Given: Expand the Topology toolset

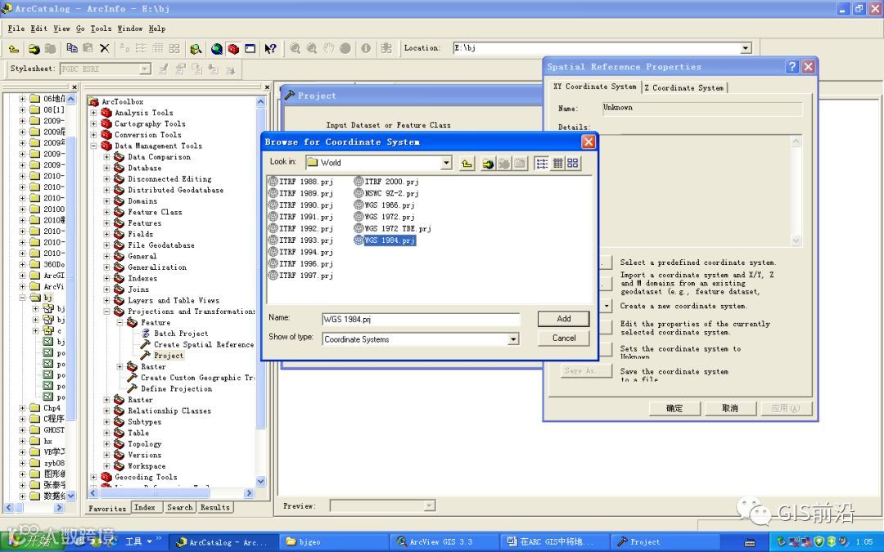Looking at the screenshot, I should [106, 444].
